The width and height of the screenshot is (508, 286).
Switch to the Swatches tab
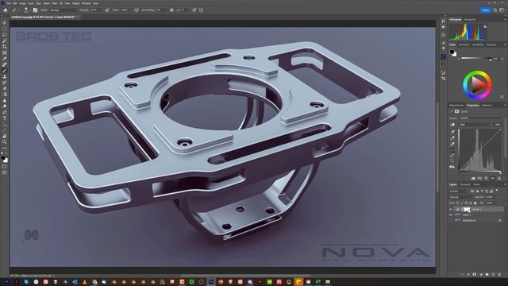coord(464,44)
